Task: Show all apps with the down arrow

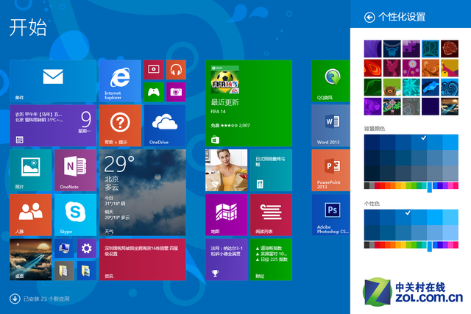Action: tap(15, 299)
